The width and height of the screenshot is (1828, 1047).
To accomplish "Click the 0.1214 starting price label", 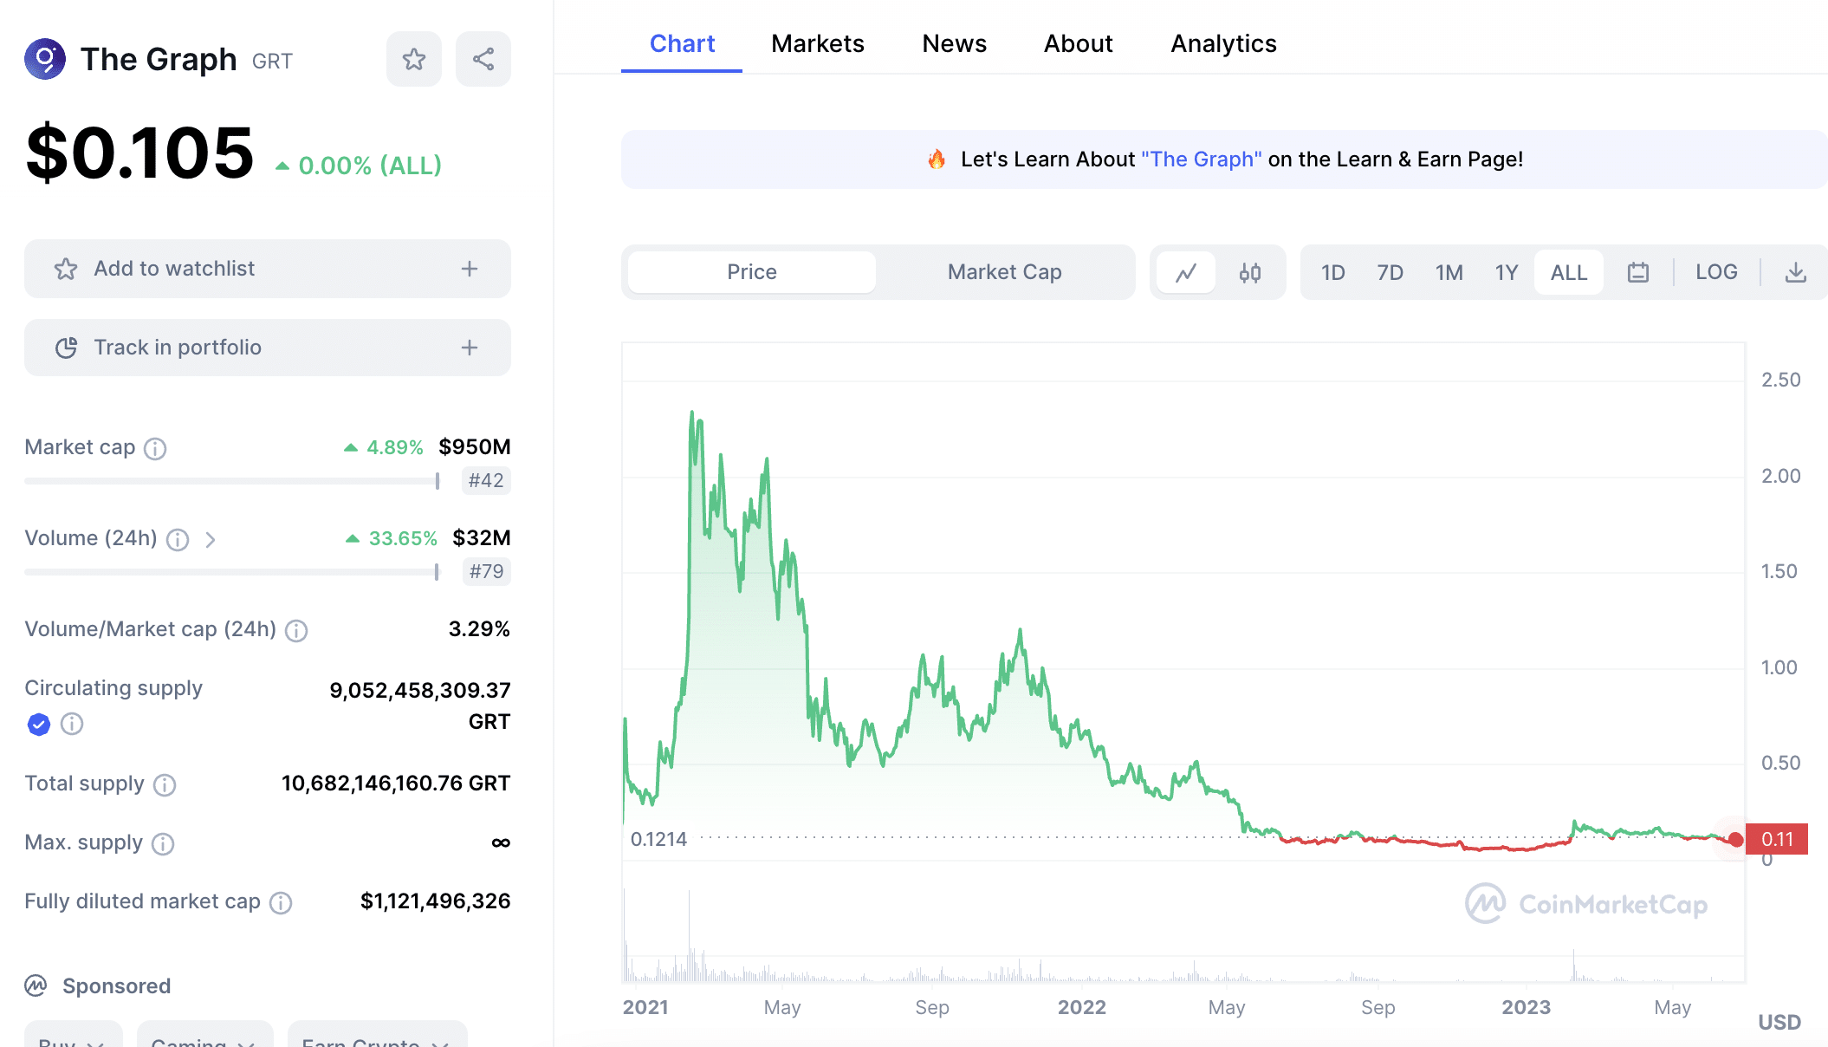I will click(658, 839).
